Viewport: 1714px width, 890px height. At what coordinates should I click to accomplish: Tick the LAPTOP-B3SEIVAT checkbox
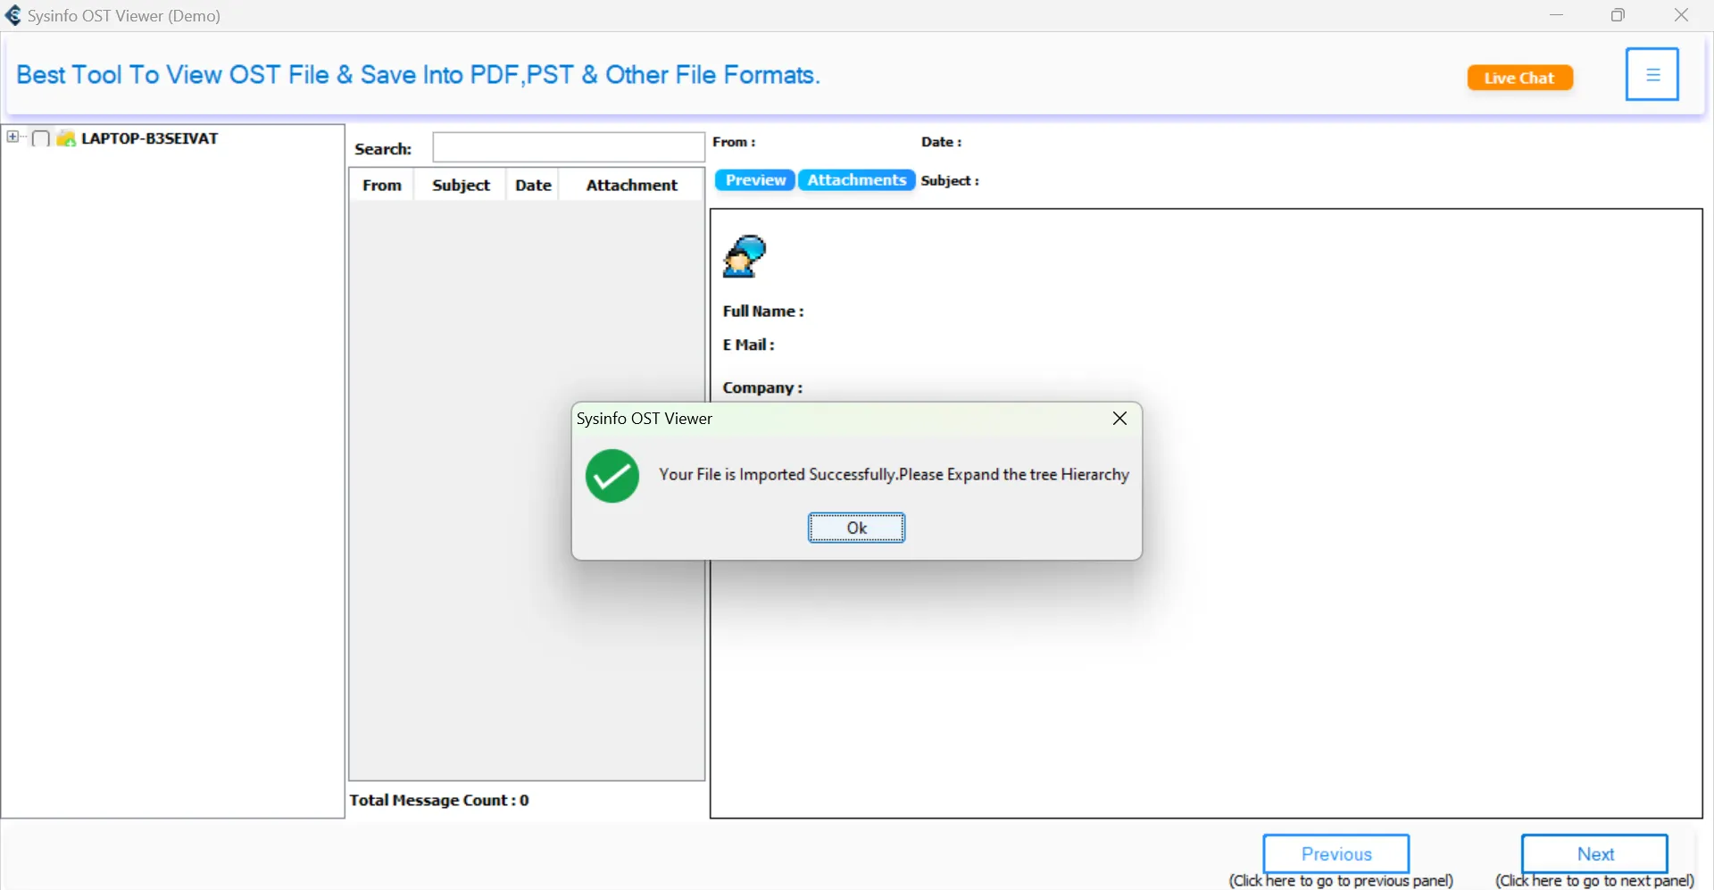click(x=40, y=138)
